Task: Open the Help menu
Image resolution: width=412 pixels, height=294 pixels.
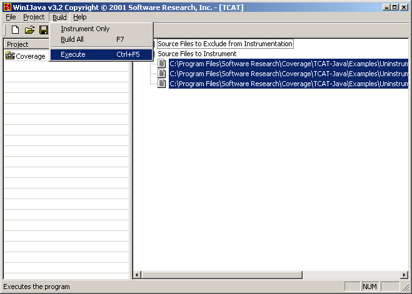Action: click(80, 17)
